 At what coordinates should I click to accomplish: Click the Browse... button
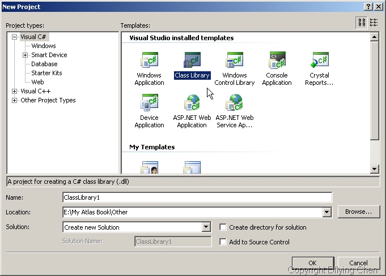click(359, 212)
